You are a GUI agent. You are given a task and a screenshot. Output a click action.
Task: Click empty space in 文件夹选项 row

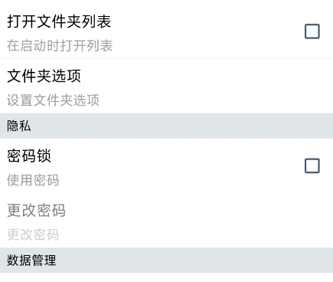click(204, 86)
